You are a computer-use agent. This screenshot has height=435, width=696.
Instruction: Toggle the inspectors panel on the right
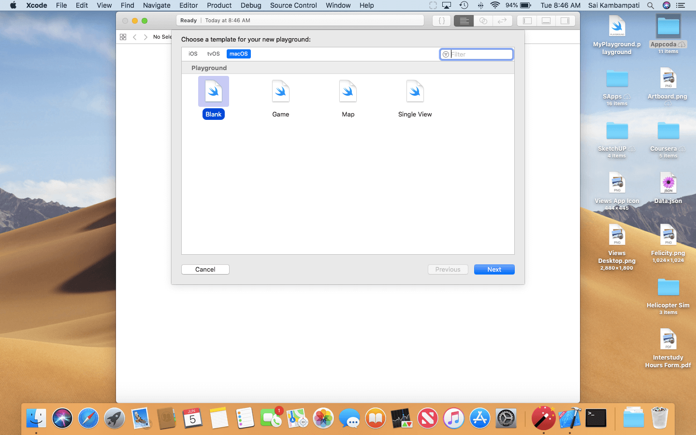pyautogui.click(x=565, y=21)
